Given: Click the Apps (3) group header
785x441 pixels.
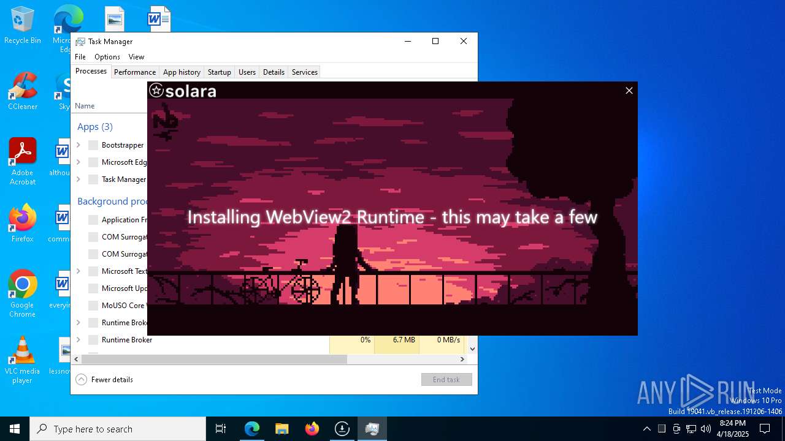Looking at the screenshot, I should coord(95,127).
